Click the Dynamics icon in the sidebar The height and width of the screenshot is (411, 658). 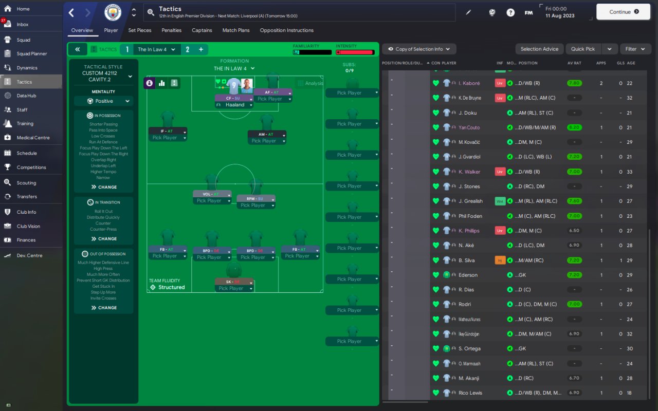[8, 67]
